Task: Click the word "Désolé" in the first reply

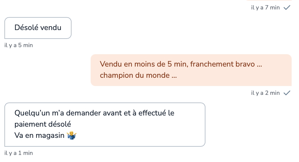Action: click(26, 28)
